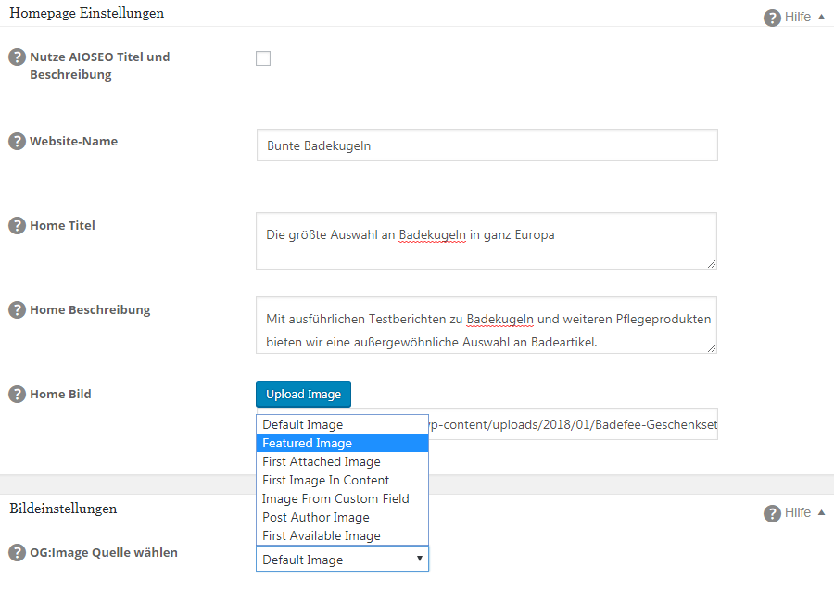Click help icon next to Website-Name
Viewport: 834px width, 591px height.
(17, 142)
